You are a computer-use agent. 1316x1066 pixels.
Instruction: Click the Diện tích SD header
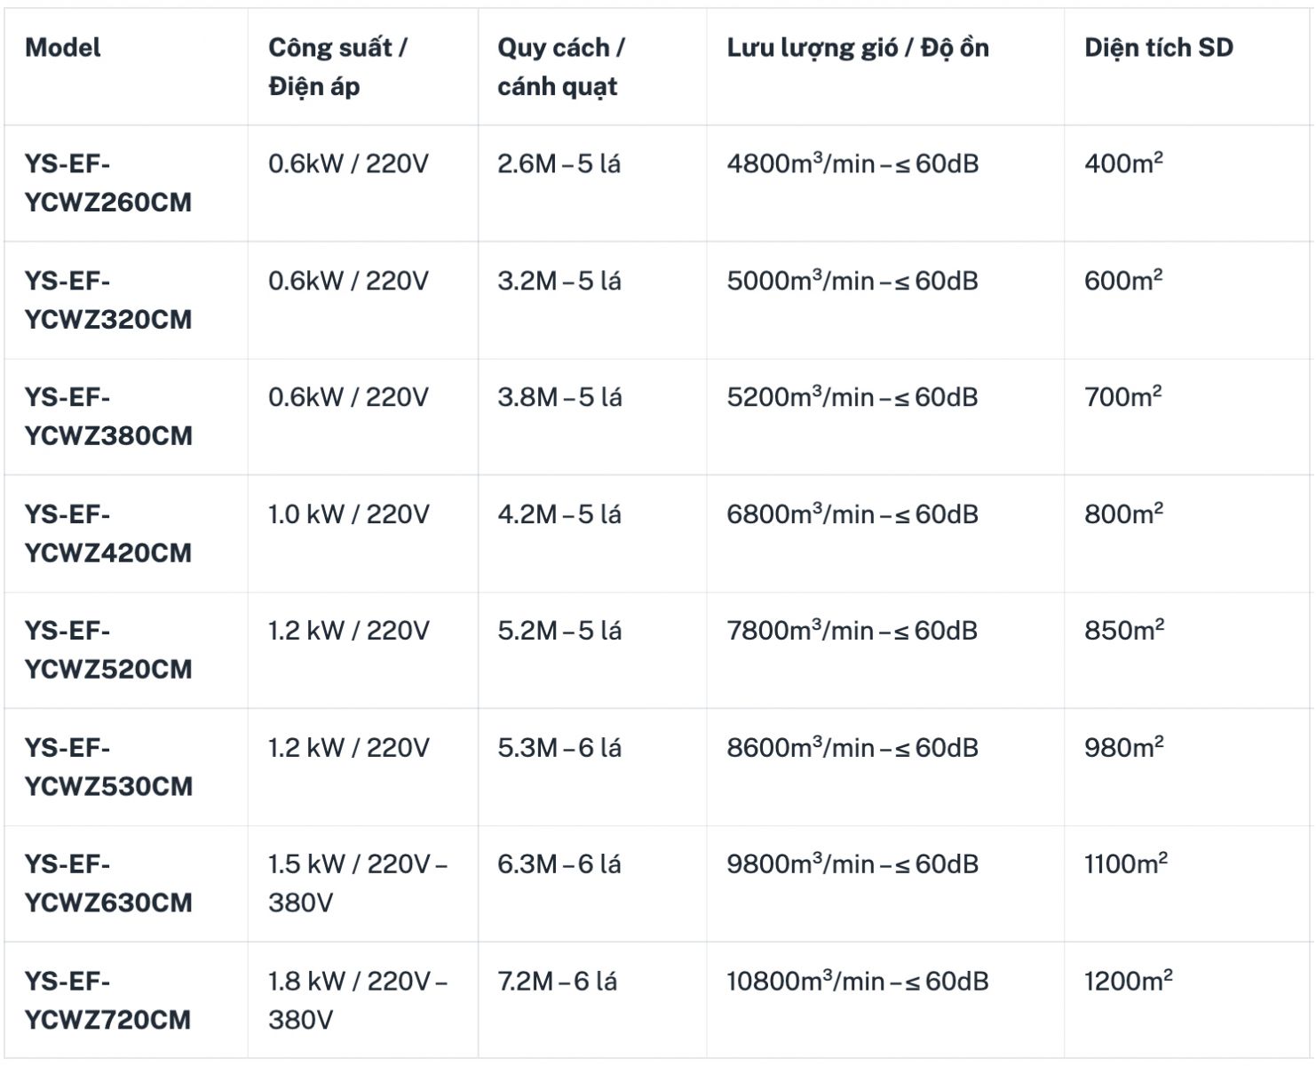tap(1159, 48)
